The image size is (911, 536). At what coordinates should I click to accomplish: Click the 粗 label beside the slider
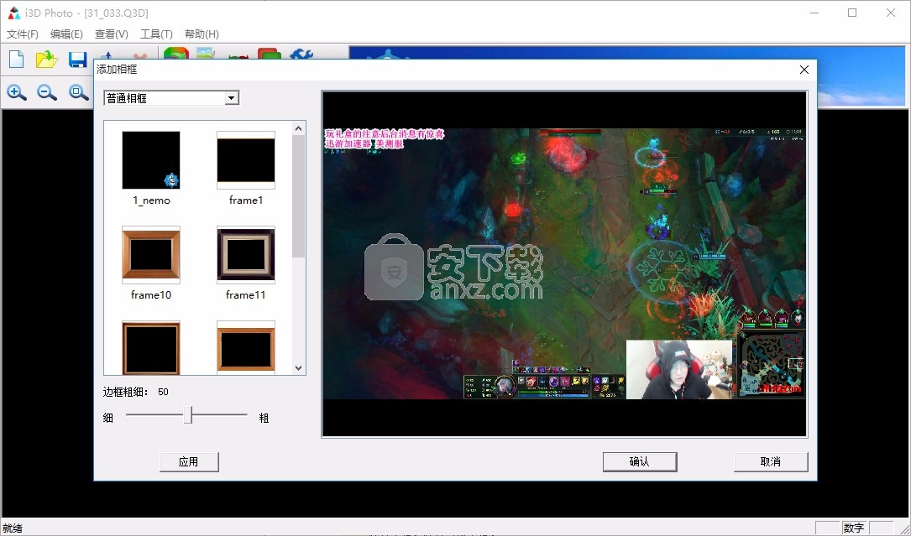(264, 418)
